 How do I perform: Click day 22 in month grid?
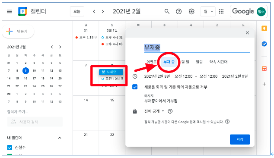pyautogui.click(x=112, y=135)
